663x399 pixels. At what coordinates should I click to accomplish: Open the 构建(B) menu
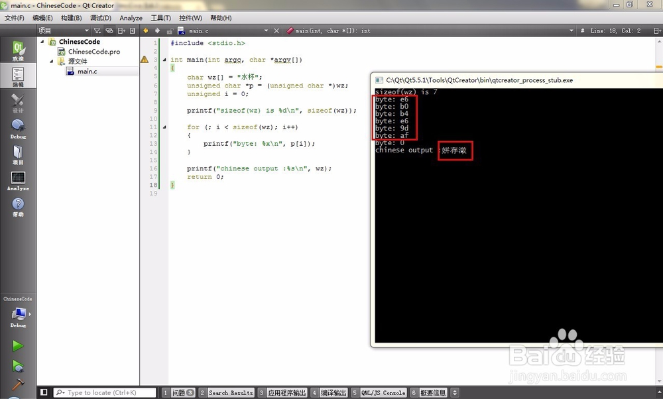71,18
